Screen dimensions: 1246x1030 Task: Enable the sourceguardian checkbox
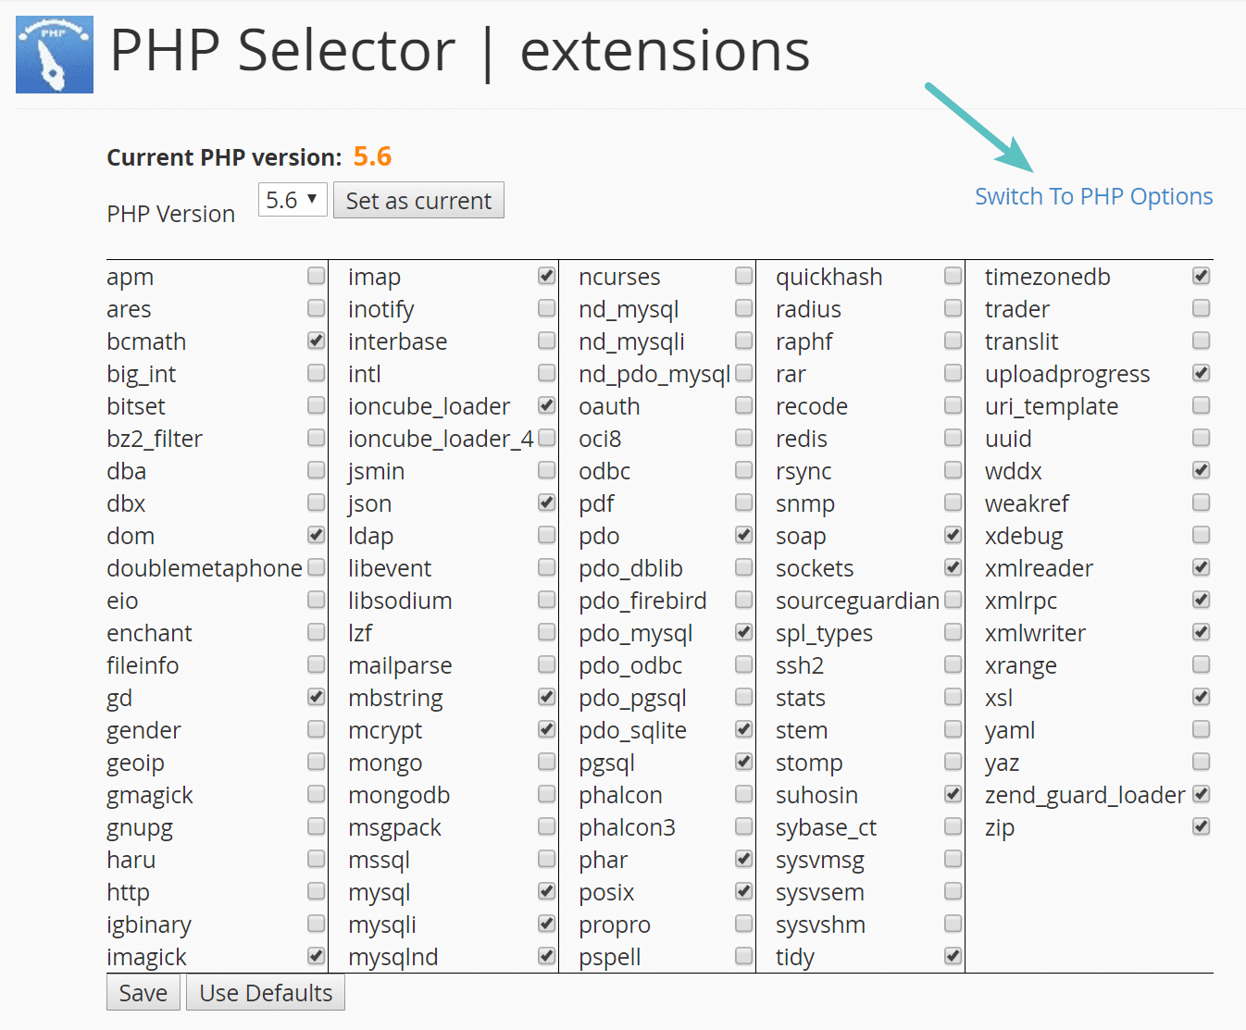coord(953,600)
